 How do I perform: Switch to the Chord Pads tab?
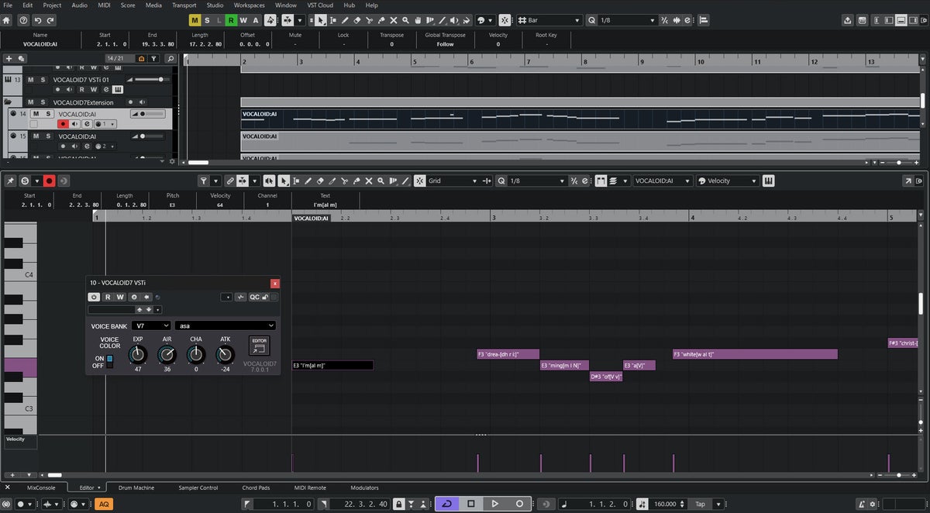256,487
